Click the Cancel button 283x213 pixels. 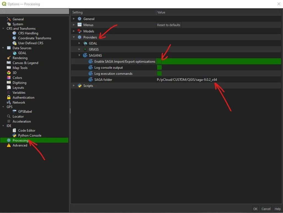point(266,209)
